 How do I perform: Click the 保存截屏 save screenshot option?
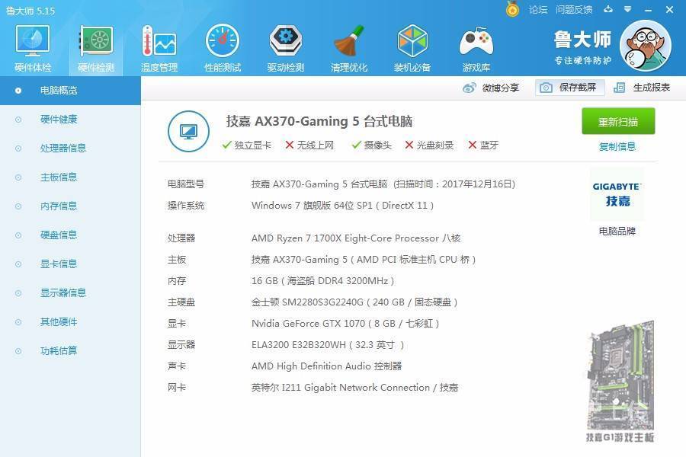point(570,88)
